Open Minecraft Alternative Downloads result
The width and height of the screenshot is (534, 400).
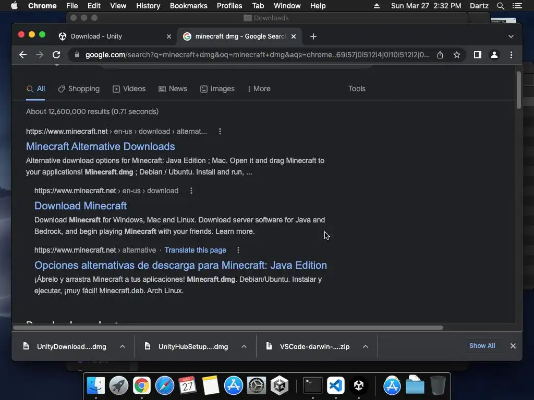coord(101,146)
